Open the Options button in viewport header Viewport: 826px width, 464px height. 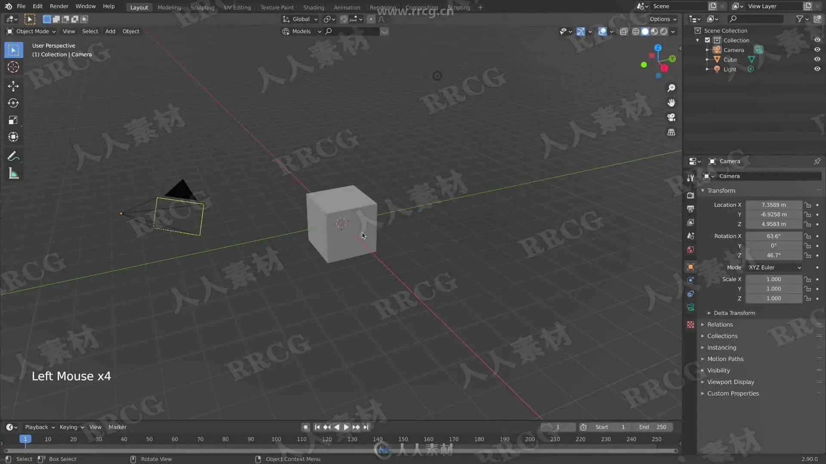tap(663, 19)
